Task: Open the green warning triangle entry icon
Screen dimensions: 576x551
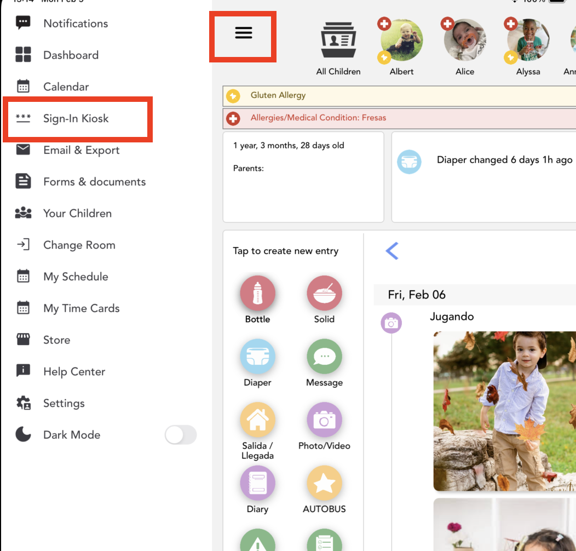Action: pyautogui.click(x=257, y=541)
